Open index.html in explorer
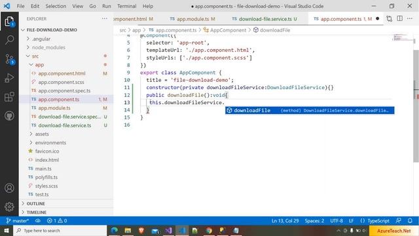Viewport: 419px width, 236px height. tap(46, 160)
